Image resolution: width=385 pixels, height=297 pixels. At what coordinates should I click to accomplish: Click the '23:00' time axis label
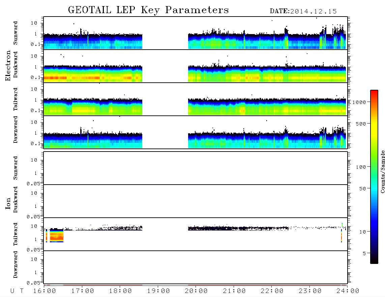click(310, 291)
